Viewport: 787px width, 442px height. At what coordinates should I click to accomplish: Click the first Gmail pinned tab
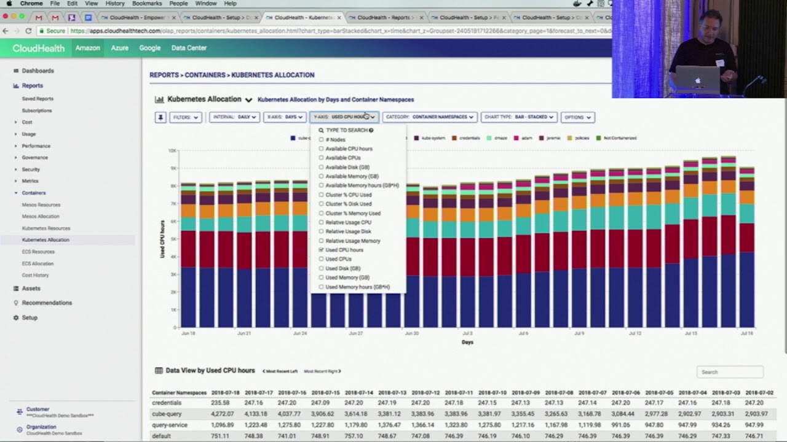(x=39, y=18)
